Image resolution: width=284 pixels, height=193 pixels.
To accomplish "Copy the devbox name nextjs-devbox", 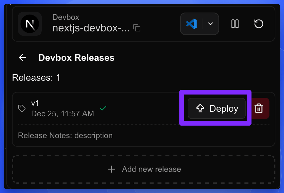I will [137, 28].
